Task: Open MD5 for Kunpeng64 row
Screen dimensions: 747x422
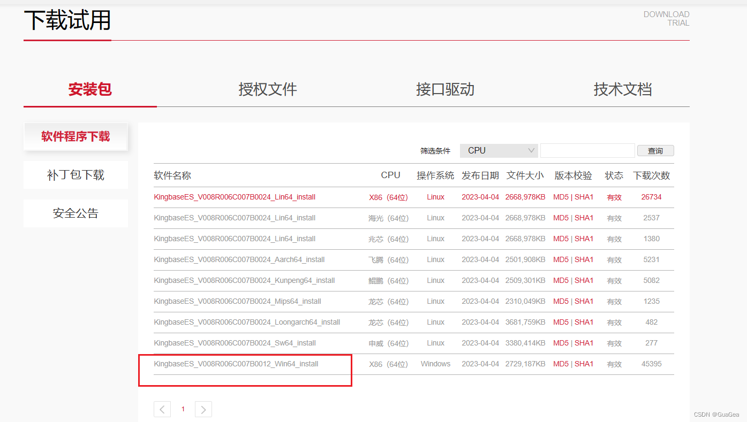Action: tap(561, 280)
